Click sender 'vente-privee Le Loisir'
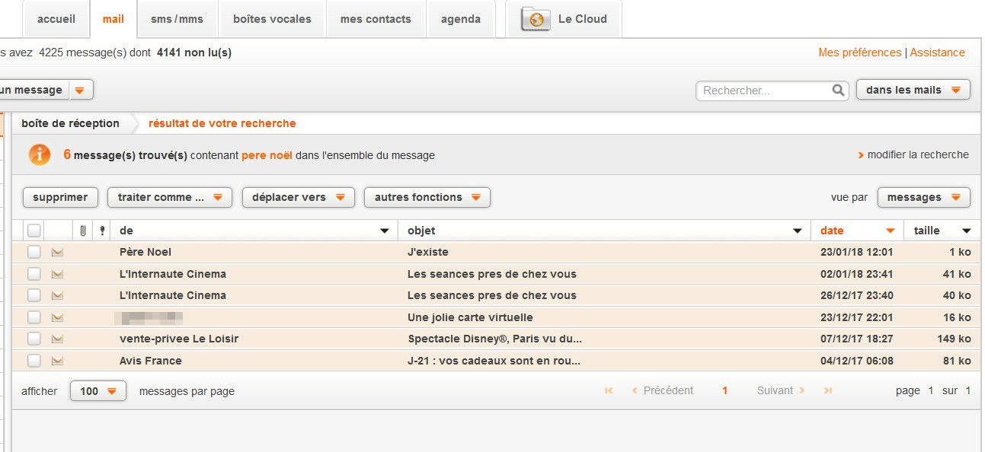 (179, 339)
